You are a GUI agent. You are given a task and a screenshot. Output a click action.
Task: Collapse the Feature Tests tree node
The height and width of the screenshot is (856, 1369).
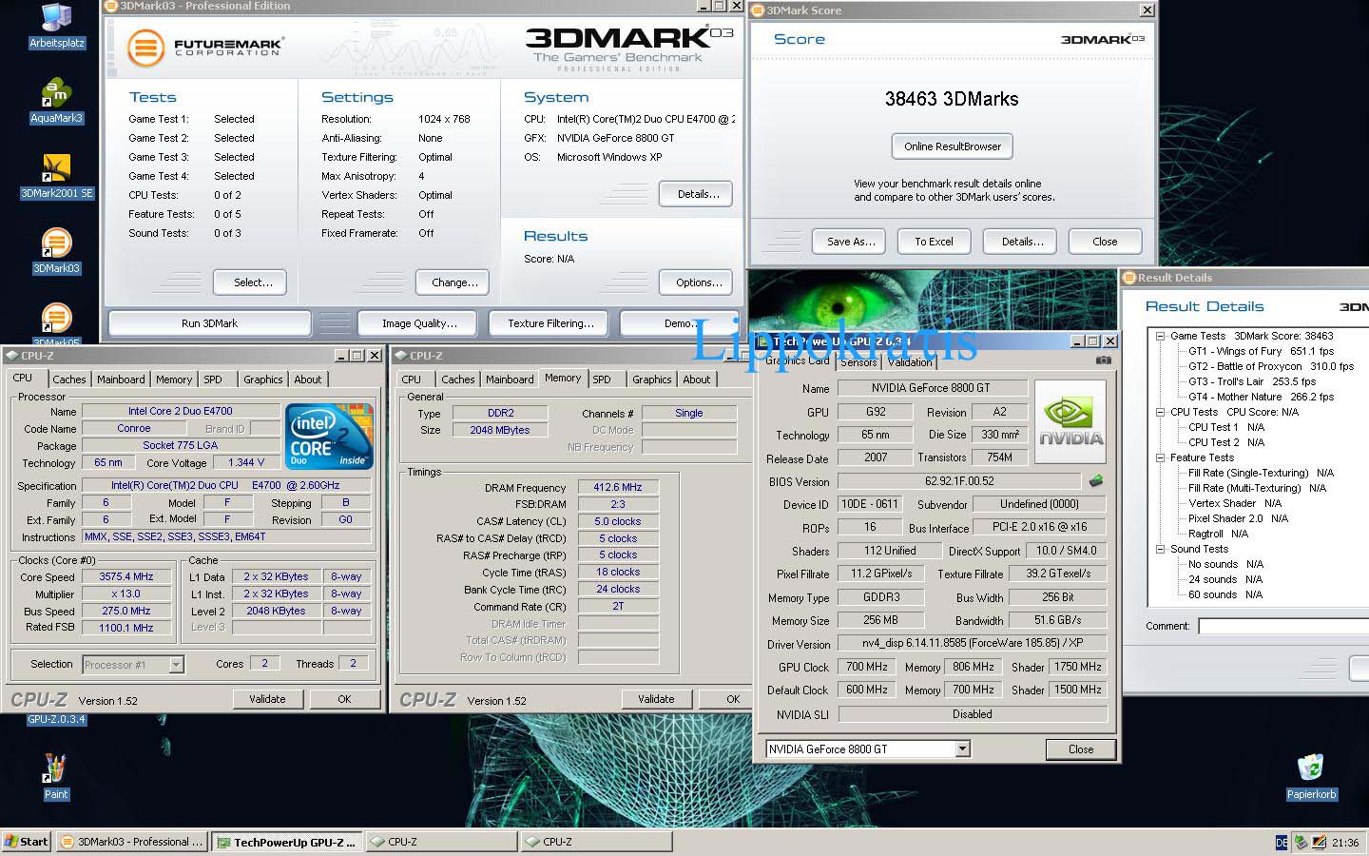(x=1160, y=457)
